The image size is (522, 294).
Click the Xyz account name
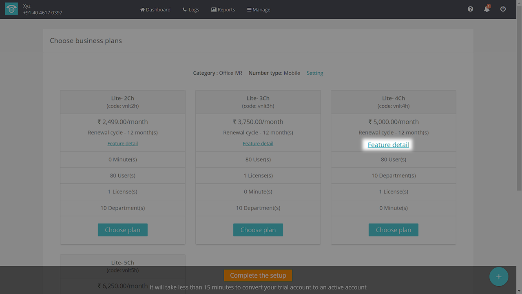pos(27,6)
